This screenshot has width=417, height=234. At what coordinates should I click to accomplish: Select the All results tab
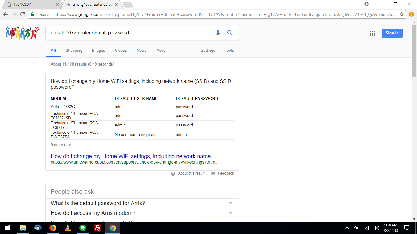pos(53,51)
